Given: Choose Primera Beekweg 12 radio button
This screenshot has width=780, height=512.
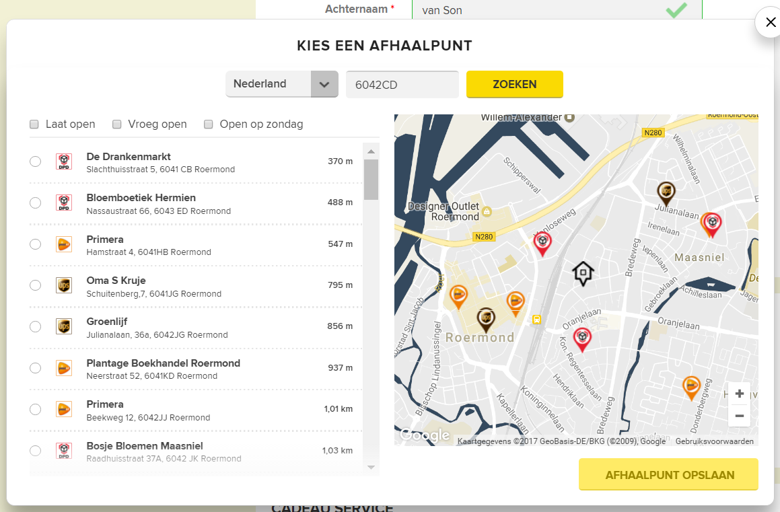Looking at the screenshot, I should pos(35,409).
